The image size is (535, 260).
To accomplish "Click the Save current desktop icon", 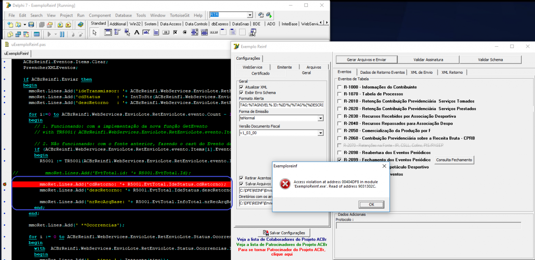I will pyautogui.click(x=261, y=15).
